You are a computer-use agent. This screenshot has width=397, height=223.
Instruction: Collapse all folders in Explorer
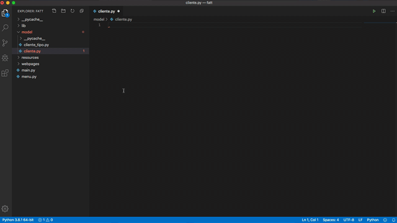point(81,11)
